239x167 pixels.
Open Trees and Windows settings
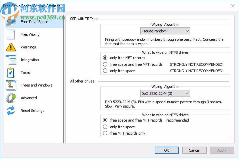pos(34,85)
